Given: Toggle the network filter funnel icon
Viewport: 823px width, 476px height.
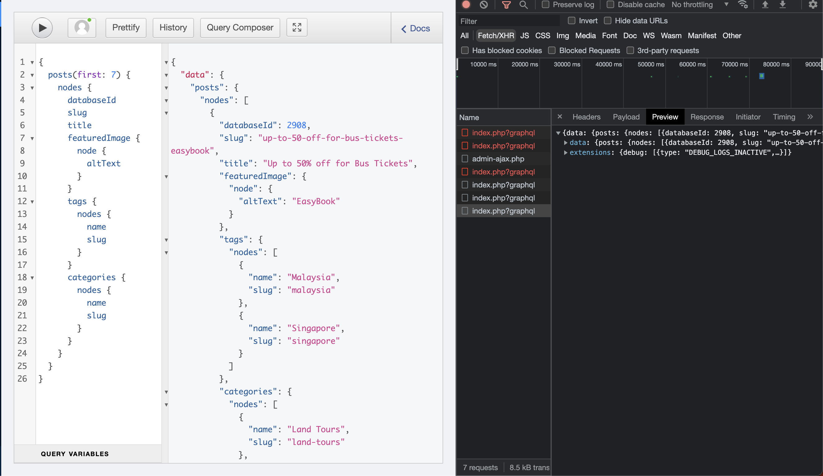Looking at the screenshot, I should (506, 5).
